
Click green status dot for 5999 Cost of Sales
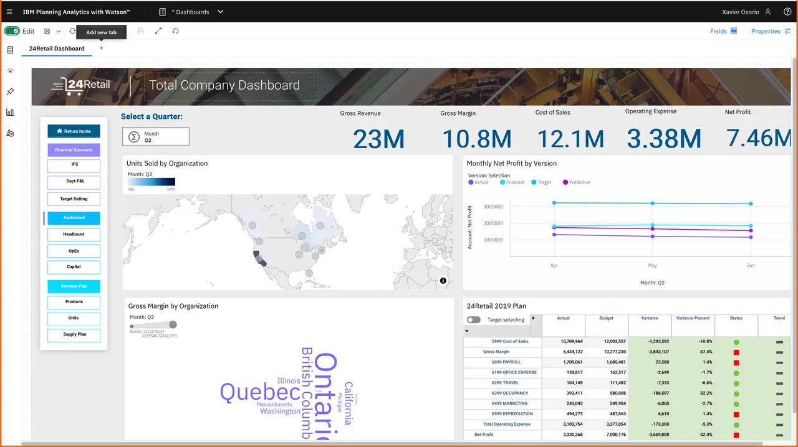click(x=736, y=342)
